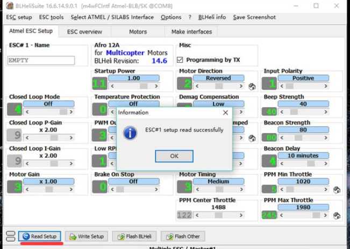Click the Motor Timing Medium value bar
Image resolution: width=350 pixels, height=249 pixels.
tap(218, 181)
